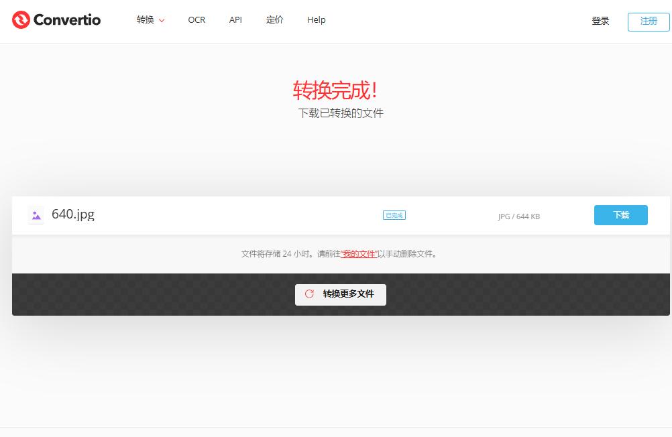
Task: Expand the red chevron beside 转换
Action: tap(162, 21)
